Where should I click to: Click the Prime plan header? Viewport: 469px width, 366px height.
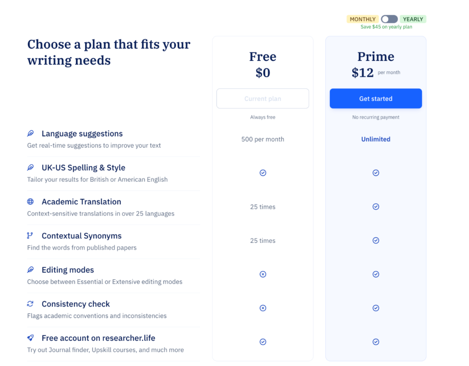tap(376, 56)
